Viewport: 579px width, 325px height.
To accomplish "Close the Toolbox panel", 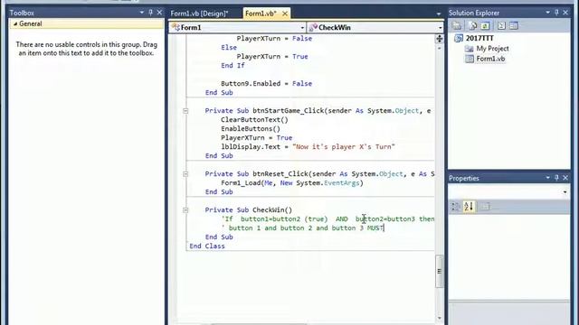I will click(159, 13).
